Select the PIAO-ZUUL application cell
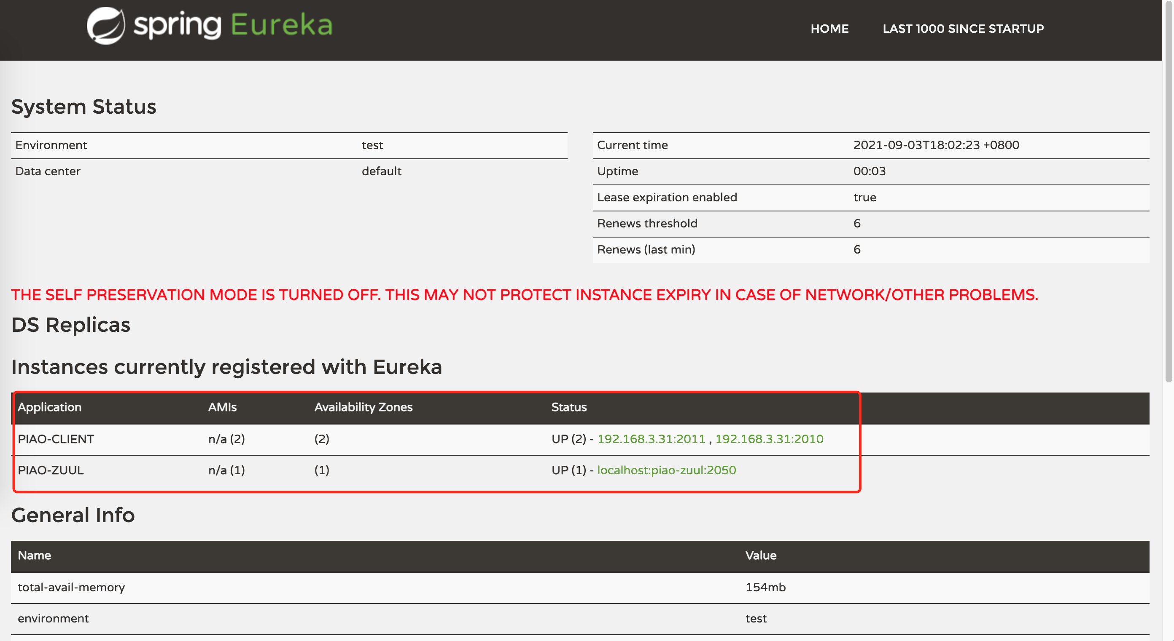 point(51,470)
